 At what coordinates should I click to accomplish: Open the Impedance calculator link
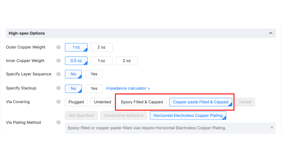pos(128,88)
